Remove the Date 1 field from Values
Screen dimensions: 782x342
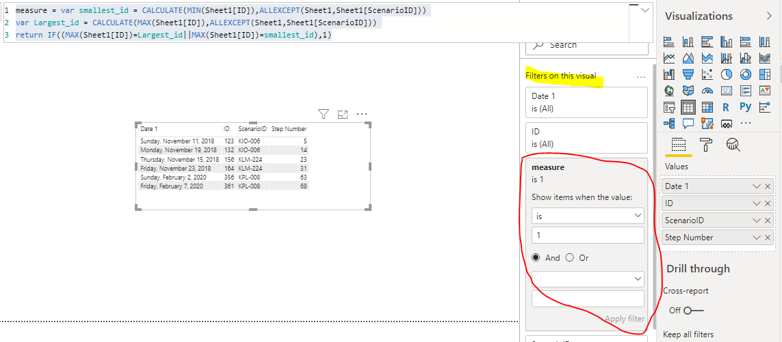(768, 186)
